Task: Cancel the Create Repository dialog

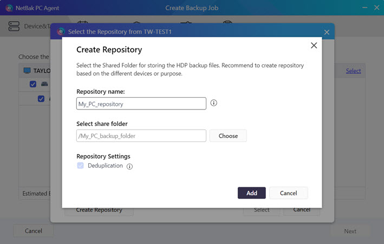Action: (x=288, y=193)
